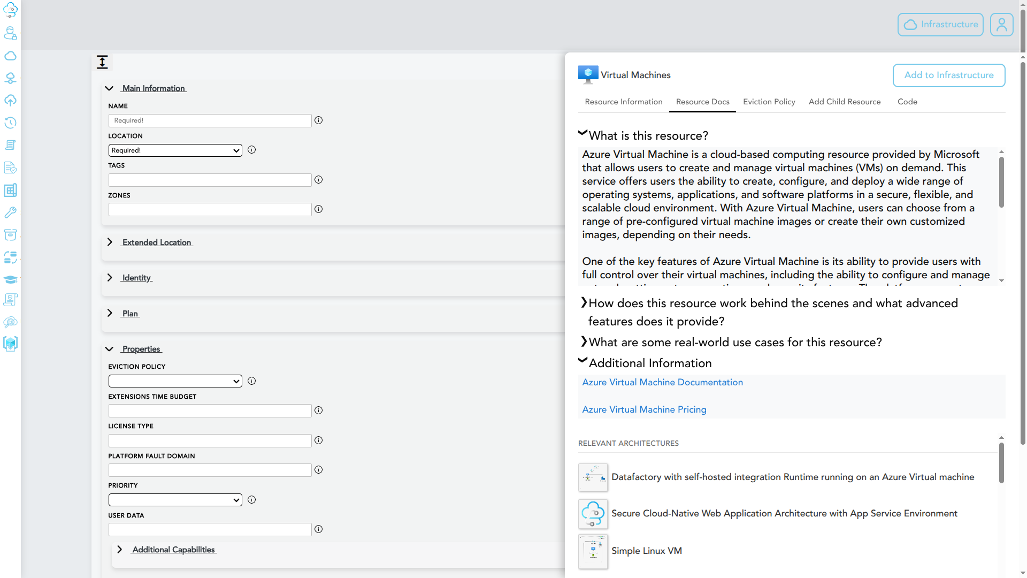Open the Eviction Policy tab
The image size is (1027, 578).
coord(769,102)
